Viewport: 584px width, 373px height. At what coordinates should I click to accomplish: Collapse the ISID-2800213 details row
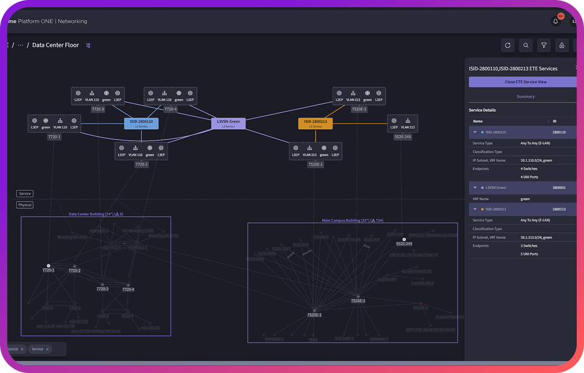tap(475, 209)
